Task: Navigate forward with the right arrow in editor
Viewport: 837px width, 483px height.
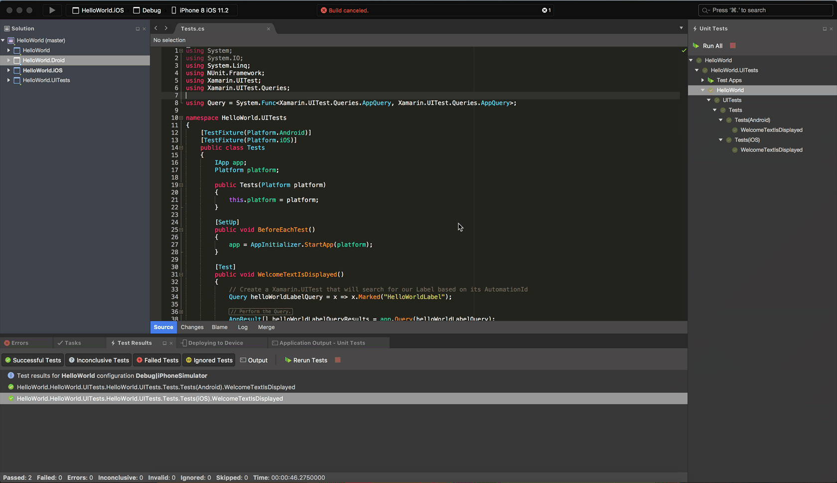Action: coord(166,28)
